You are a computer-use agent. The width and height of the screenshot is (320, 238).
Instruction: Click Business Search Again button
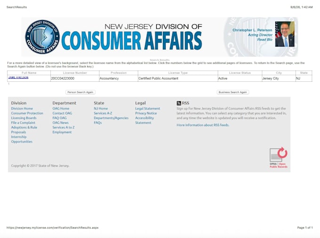pos(233,92)
